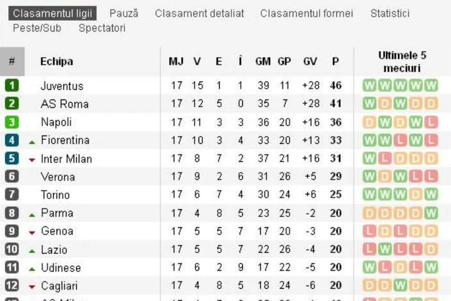Screen dimensions: 451x301
Task: Click Genoa's first L form badge
Action: coord(369,231)
